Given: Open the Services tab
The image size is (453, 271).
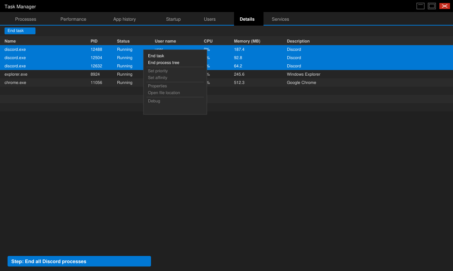Looking at the screenshot, I should coord(280,19).
